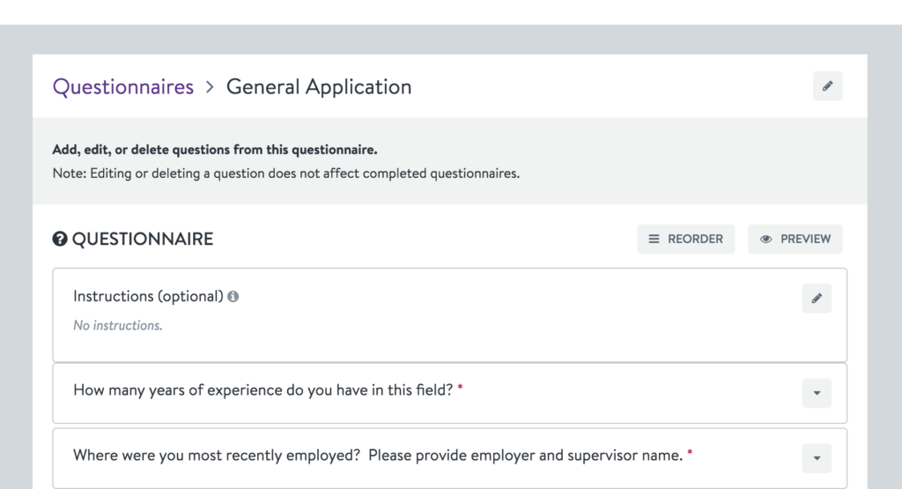
Task: Click the three-line icon inside REORDER
Action: click(x=654, y=239)
